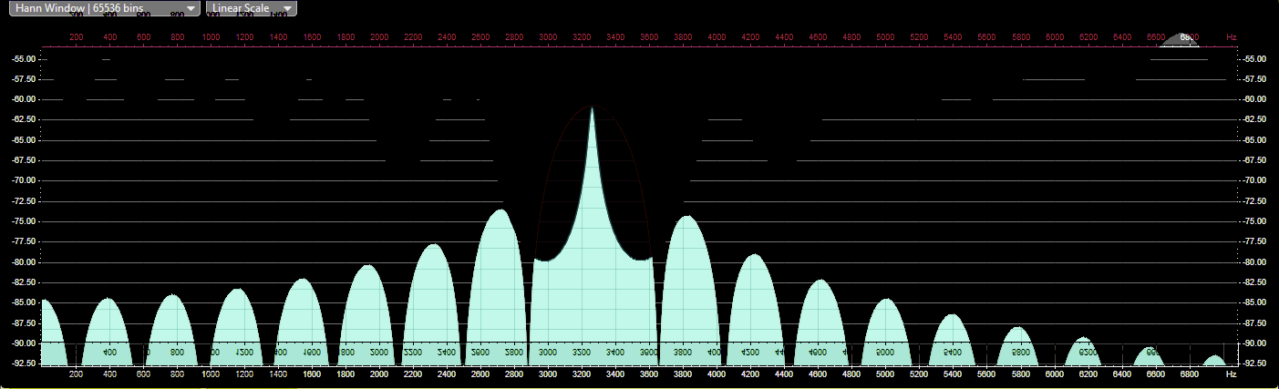Click the lobe peak near 5400 Hz
Image resolution: width=1279 pixels, height=389 pixels.
[953, 315]
